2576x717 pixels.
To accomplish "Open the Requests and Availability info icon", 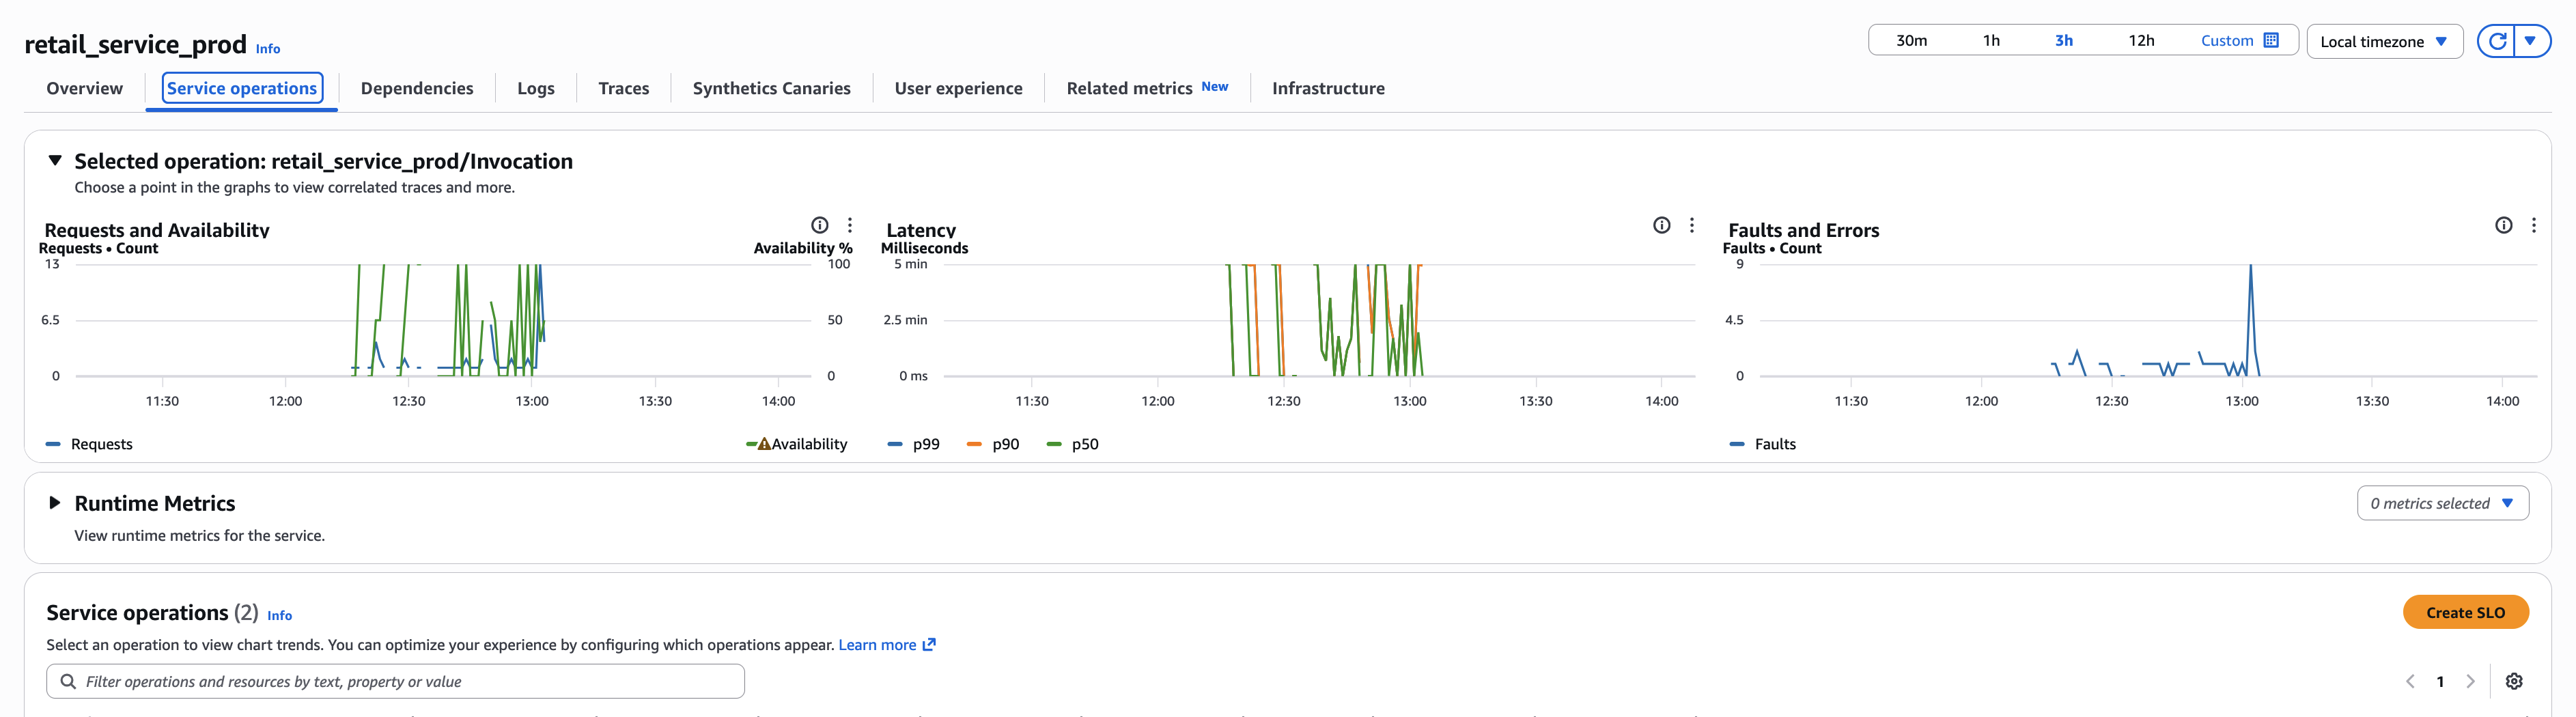I will pos(820,225).
